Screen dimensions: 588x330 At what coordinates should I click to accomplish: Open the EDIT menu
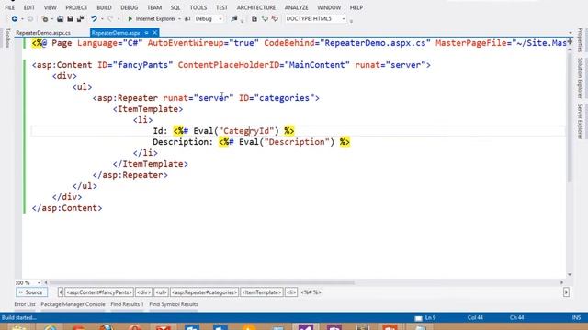click(x=28, y=7)
